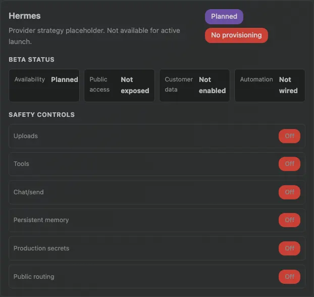The width and height of the screenshot is (314, 297).
Task: Click the Not exposed value text
Action: (x=135, y=85)
